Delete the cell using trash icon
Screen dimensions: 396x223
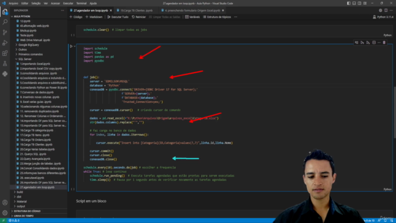point(384,43)
